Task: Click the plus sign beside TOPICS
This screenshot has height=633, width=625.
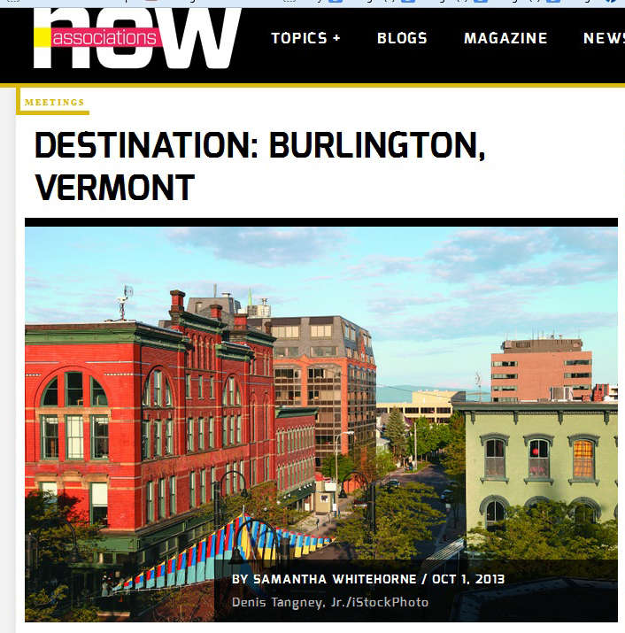Action: pyautogui.click(x=336, y=38)
